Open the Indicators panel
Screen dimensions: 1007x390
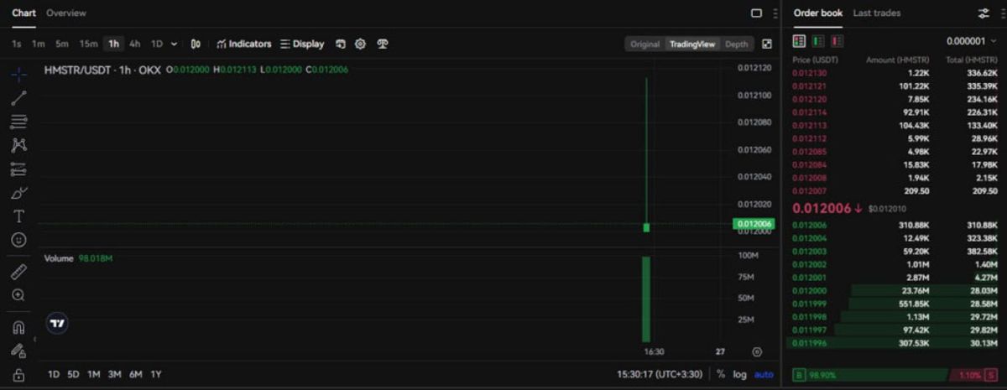pyautogui.click(x=243, y=44)
